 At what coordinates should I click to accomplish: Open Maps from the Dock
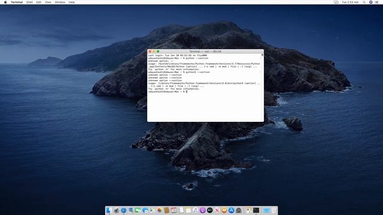152,210
